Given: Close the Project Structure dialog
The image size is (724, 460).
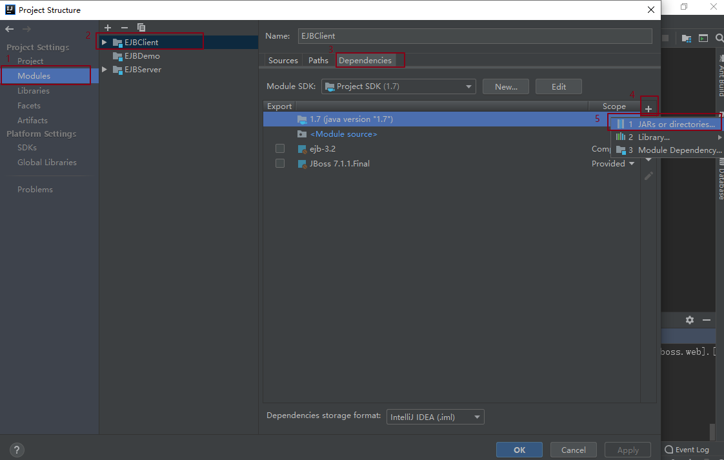Looking at the screenshot, I should click(x=651, y=10).
